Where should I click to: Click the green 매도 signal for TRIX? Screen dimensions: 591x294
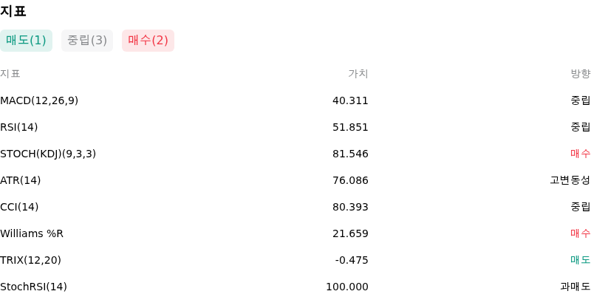click(x=581, y=260)
